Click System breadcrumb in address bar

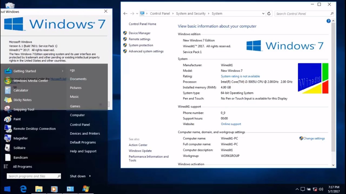pos(217,13)
